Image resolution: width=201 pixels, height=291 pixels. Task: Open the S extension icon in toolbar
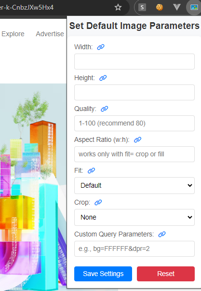point(142,7)
